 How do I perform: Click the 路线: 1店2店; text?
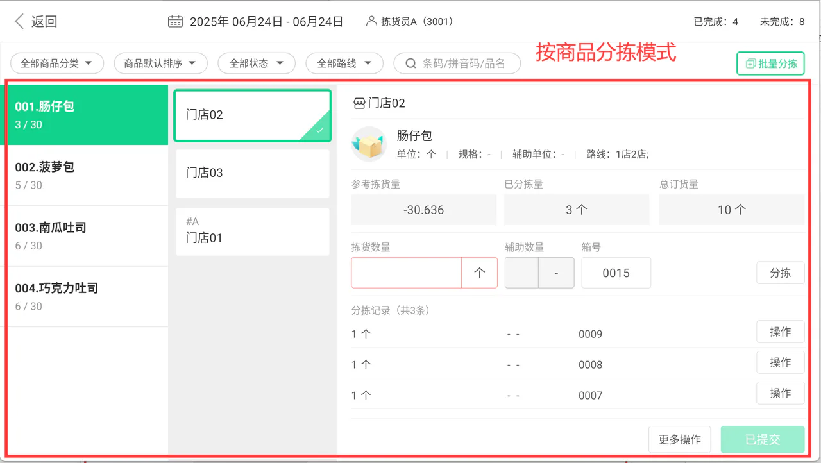tap(618, 155)
